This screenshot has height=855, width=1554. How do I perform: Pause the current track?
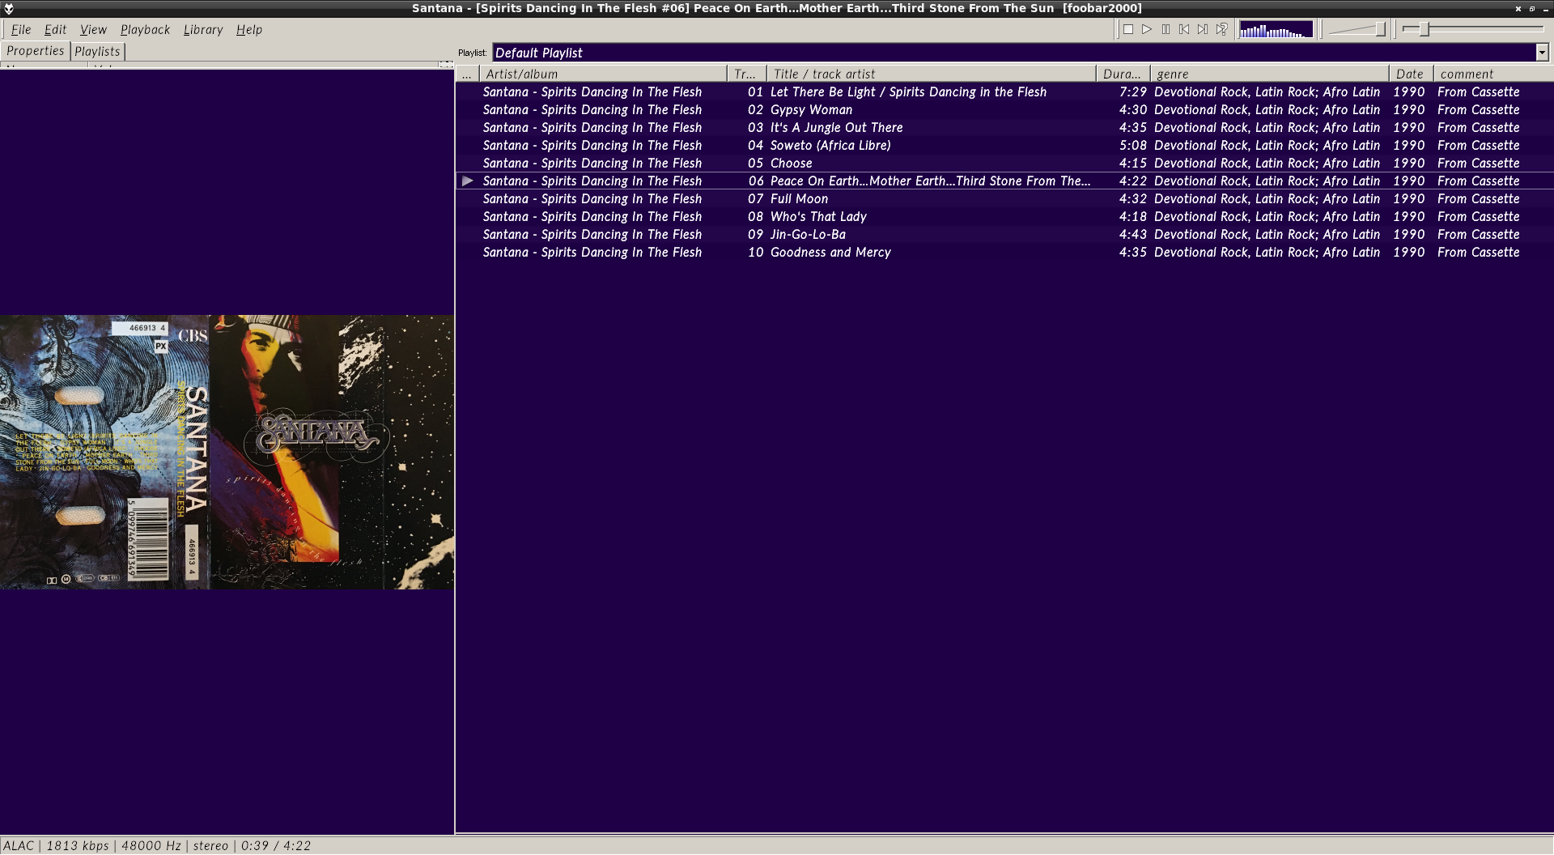(x=1165, y=29)
